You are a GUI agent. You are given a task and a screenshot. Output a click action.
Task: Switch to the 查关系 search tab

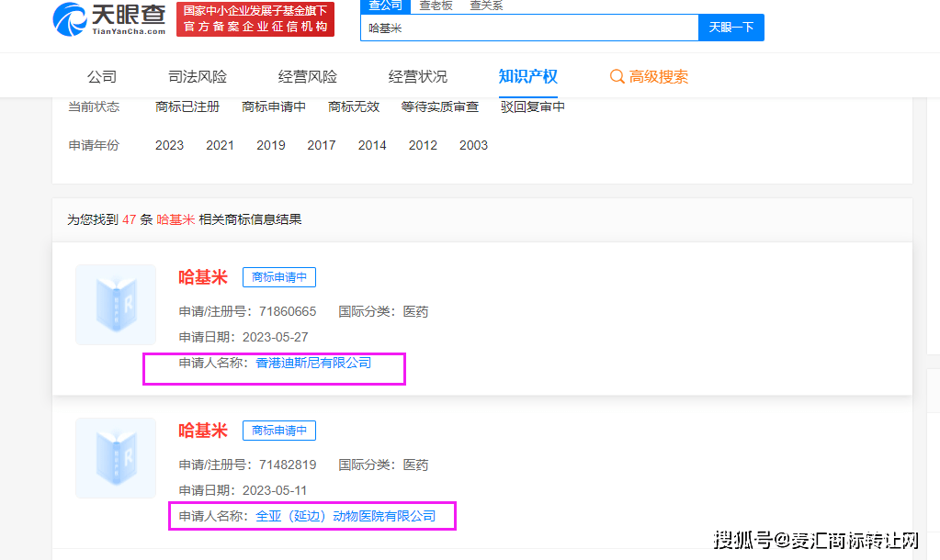click(486, 6)
